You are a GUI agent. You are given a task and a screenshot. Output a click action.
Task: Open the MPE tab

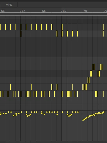(9, 5)
